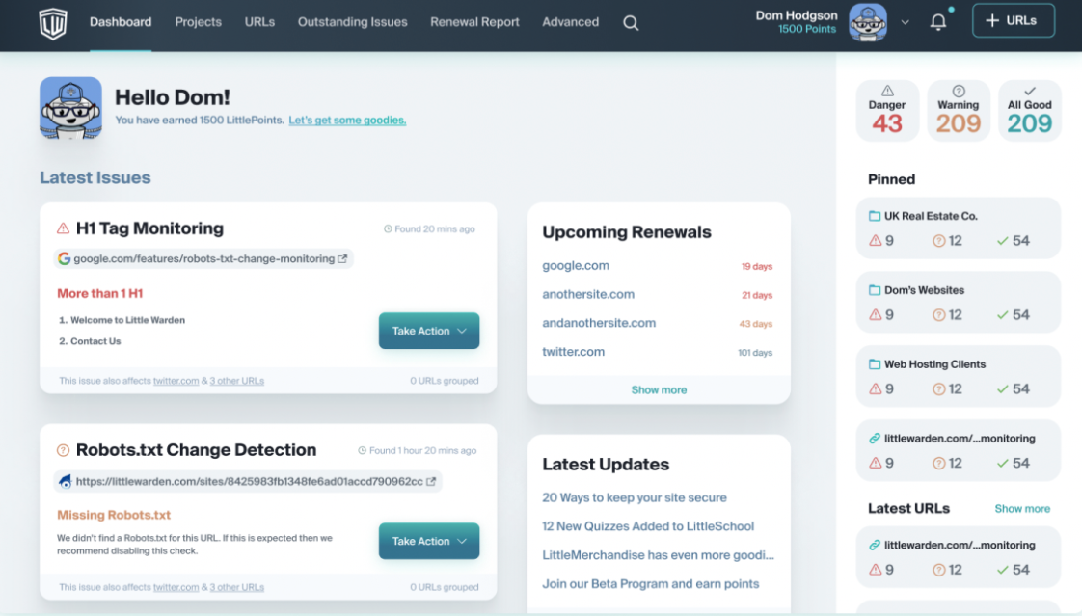
Task: Click twitter.com link in Robots.txt issue footer
Action: (x=176, y=587)
